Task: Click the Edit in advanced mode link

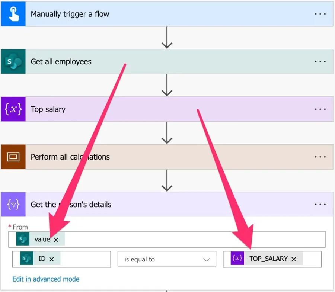Action: pos(46,279)
